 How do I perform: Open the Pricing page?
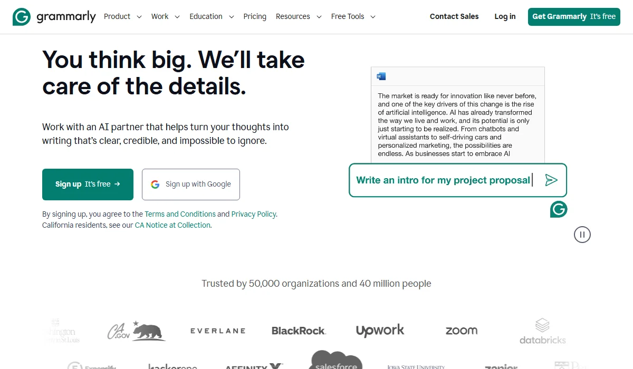pyautogui.click(x=255, y=16)
